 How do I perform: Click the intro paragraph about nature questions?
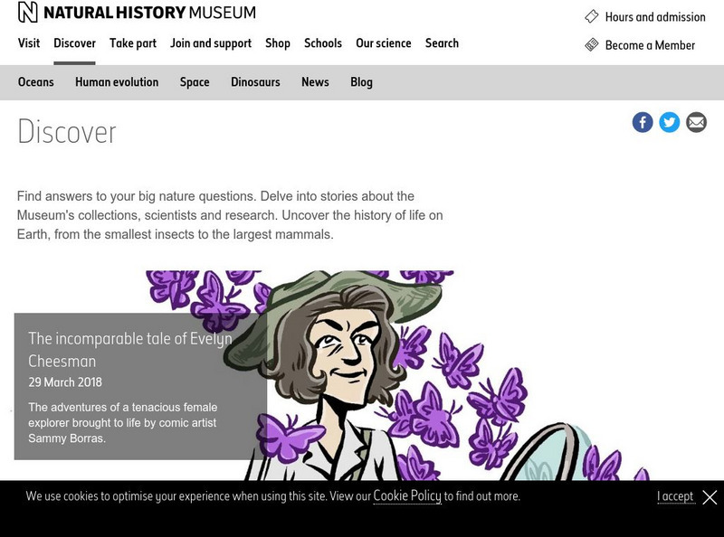(x=230, y=215)
